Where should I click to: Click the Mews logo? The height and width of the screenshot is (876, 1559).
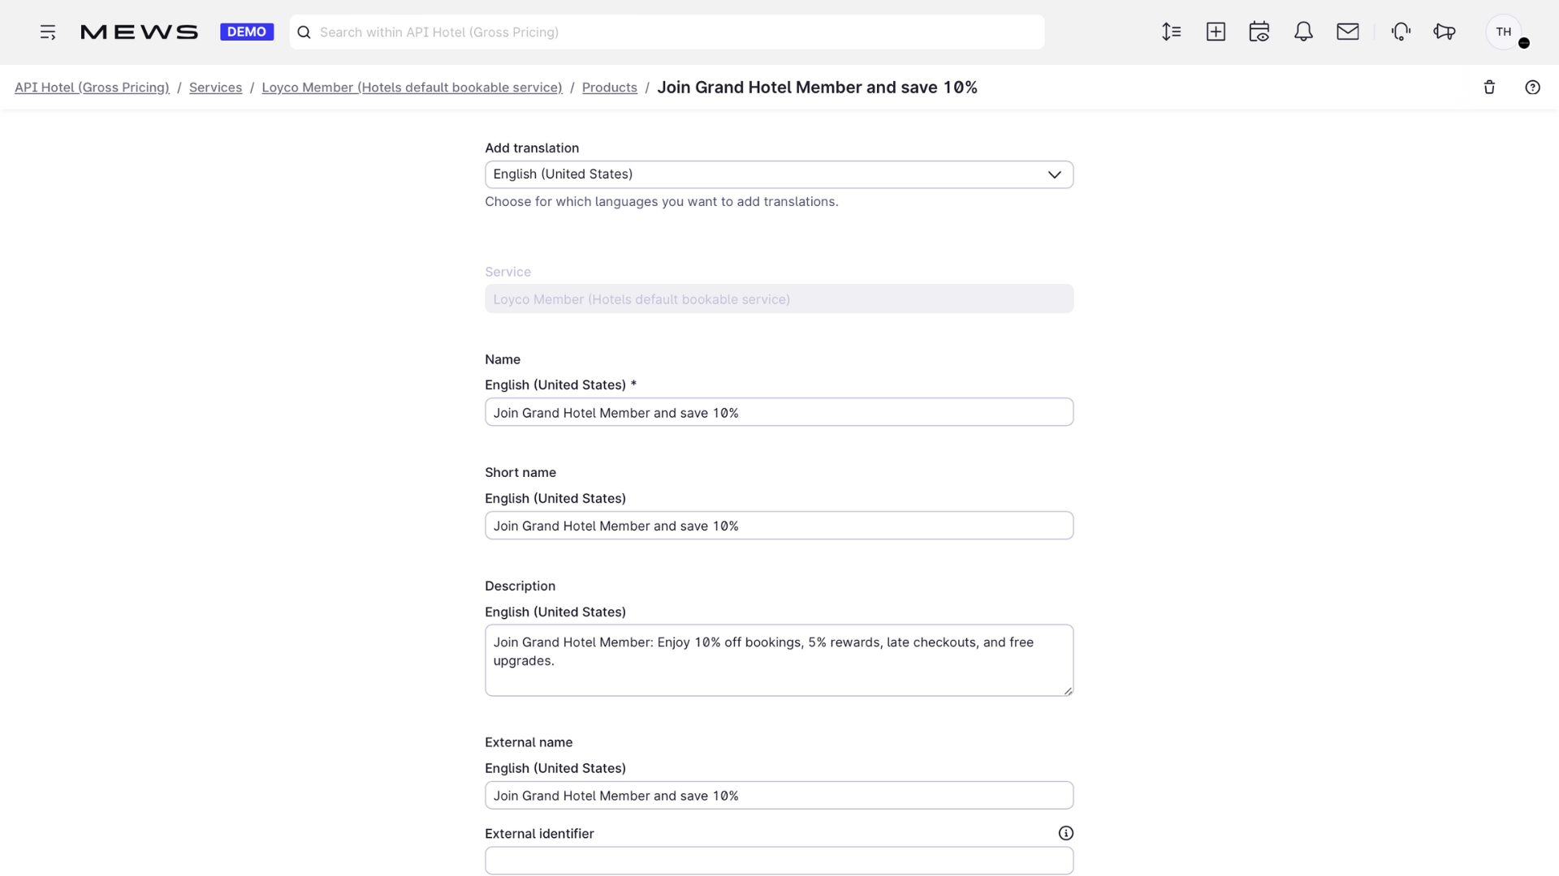[x=140, y=32]
